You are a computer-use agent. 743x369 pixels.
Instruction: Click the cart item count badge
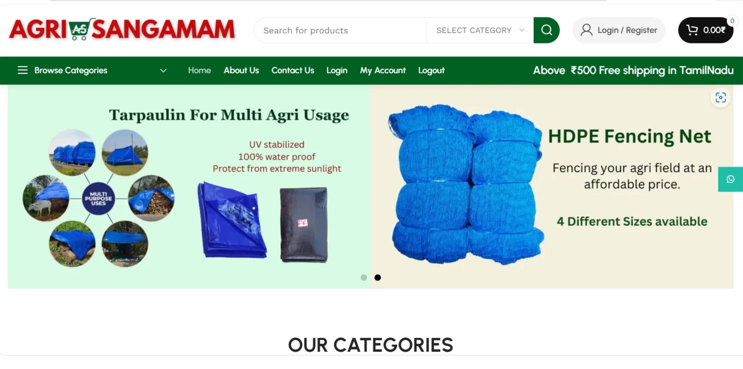point(732,21)
